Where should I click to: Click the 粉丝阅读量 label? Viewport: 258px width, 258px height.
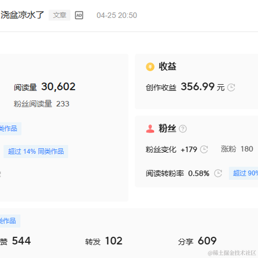coord(33,104)
